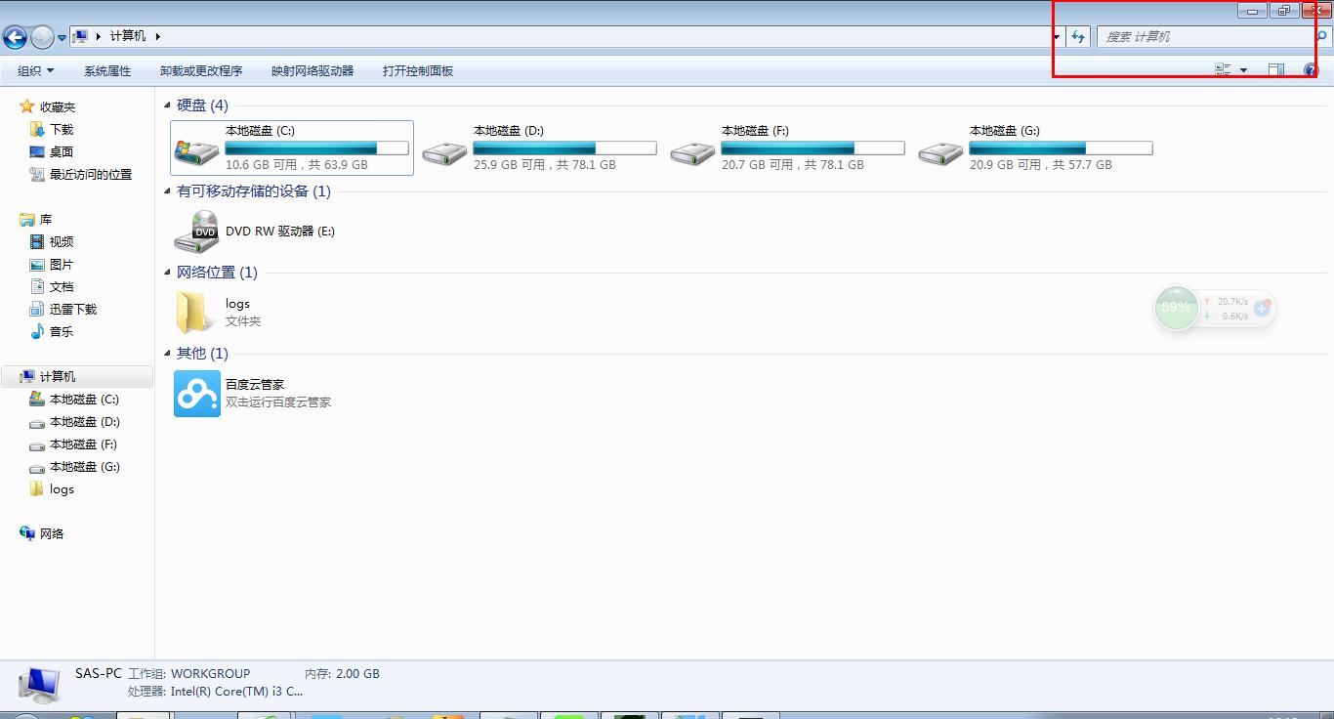Open 最近访问的位置

[91, 174]
